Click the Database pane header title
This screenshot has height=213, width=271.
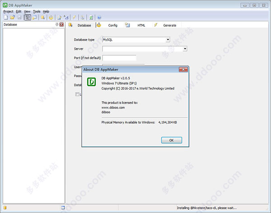pyautogui.click(x=10, y=24)
